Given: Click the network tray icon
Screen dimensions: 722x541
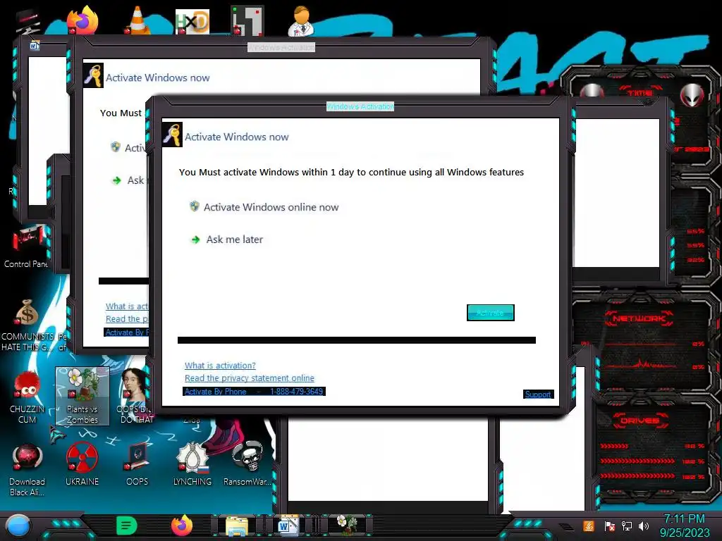Looking at the screenshot, I should click(626, 526).
